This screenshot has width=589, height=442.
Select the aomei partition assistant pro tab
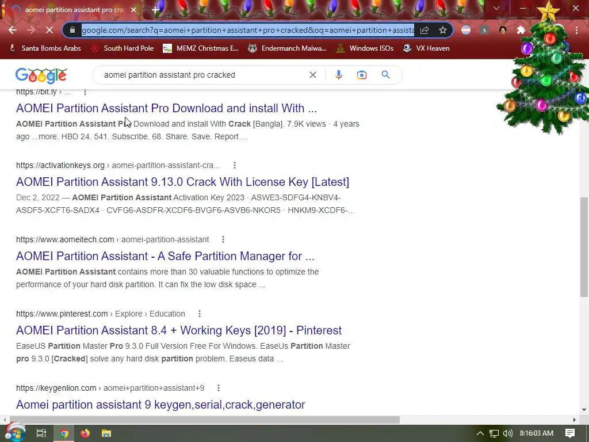[72, 10]
